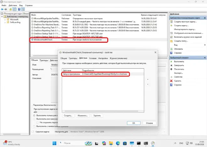Click the Display All Running Tasks icon
Viewport: 207px width, 147px height.
171,33
